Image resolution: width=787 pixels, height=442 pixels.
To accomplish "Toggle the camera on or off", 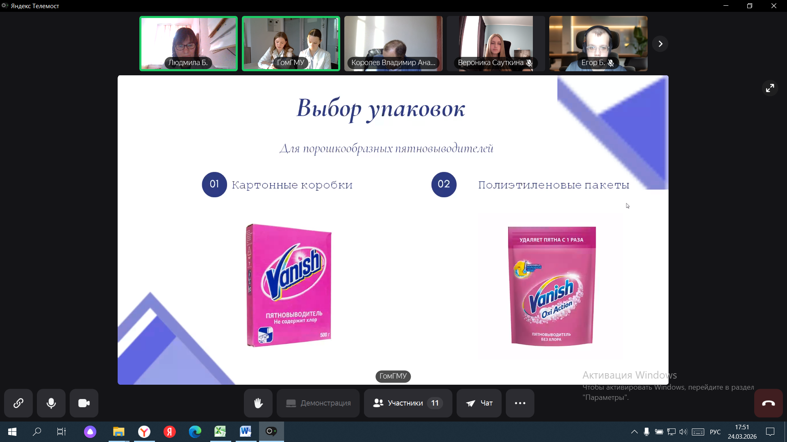I will [84, 403].
